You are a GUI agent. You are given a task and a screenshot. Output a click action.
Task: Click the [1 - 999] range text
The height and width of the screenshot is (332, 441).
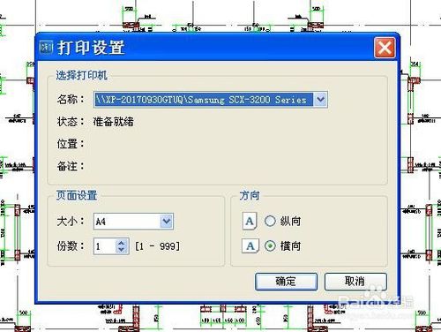(157, 246)
